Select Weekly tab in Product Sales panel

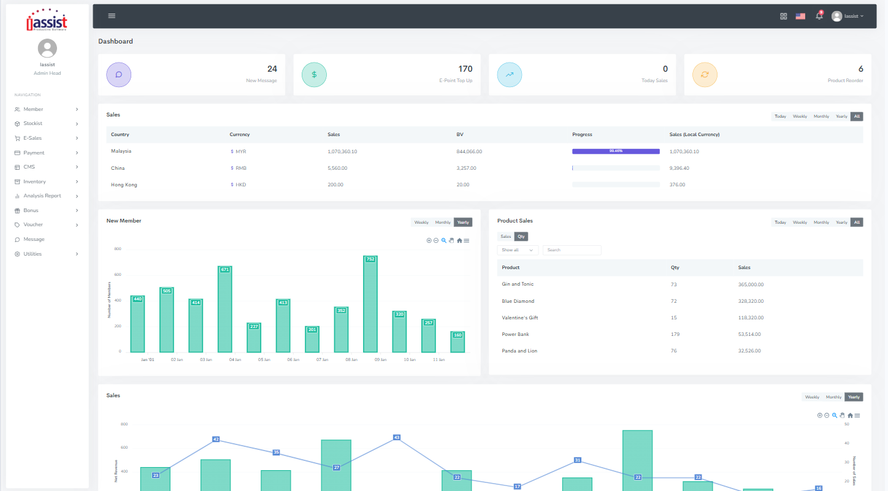pos(800,223)
